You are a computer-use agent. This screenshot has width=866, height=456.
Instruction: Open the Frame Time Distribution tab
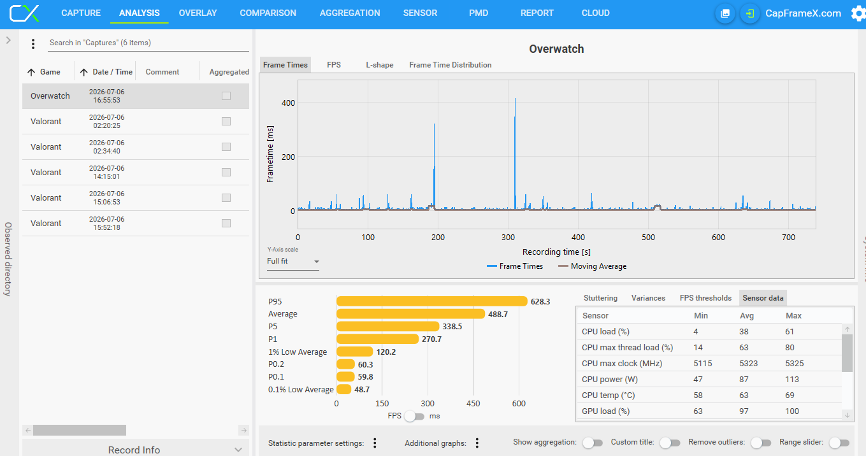[451, 65]
